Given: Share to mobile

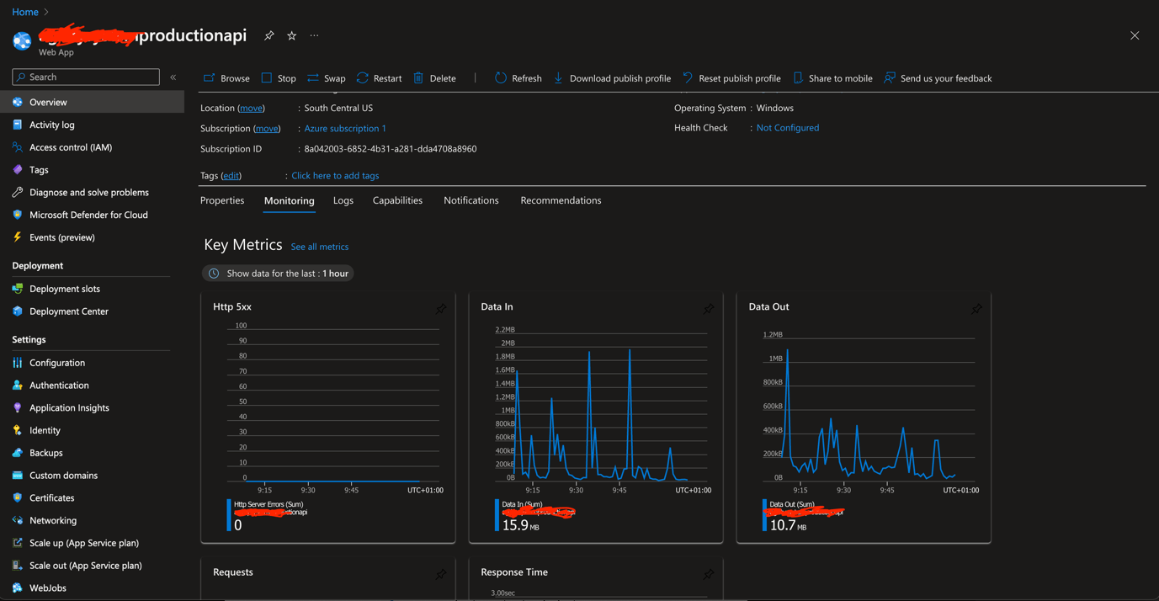Looking at the screenshot, I should point(832,78).
